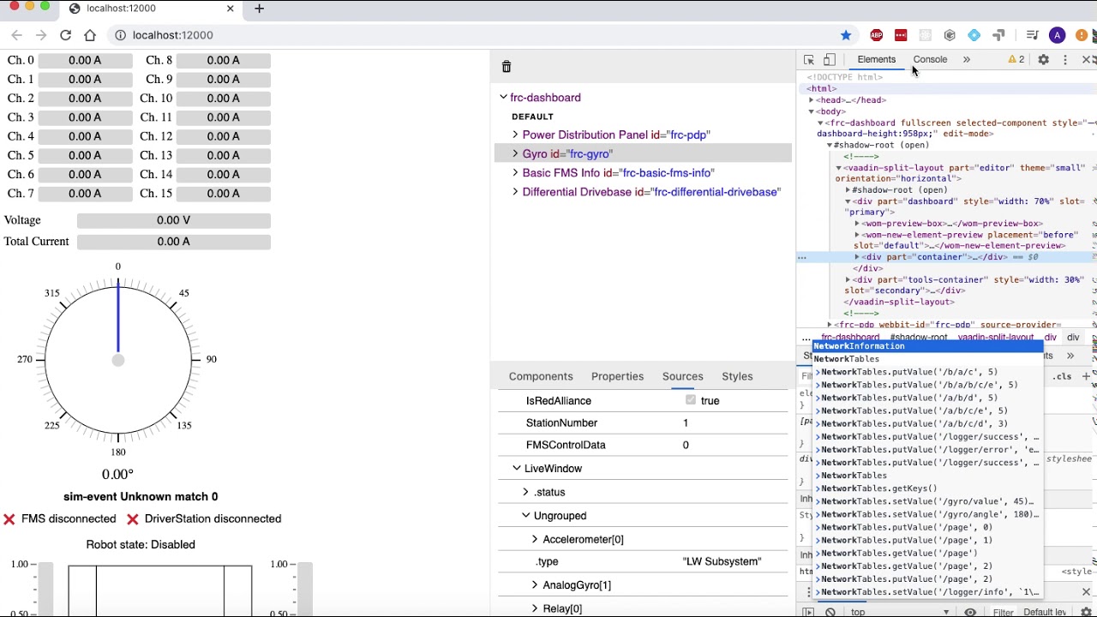
Task: Click the StationNumber value 1
Action: (x=685, y=422)
